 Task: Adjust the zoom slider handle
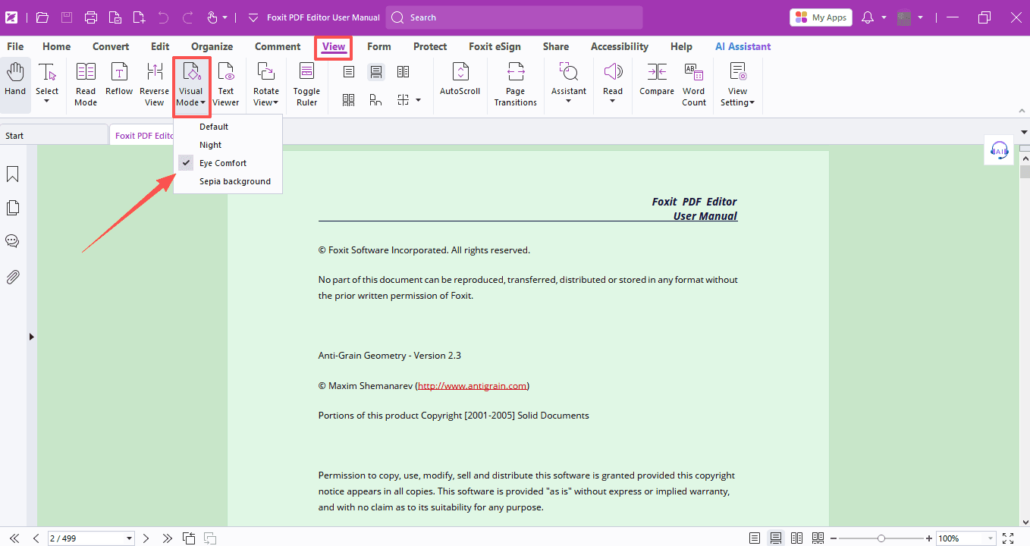(881, 538)
